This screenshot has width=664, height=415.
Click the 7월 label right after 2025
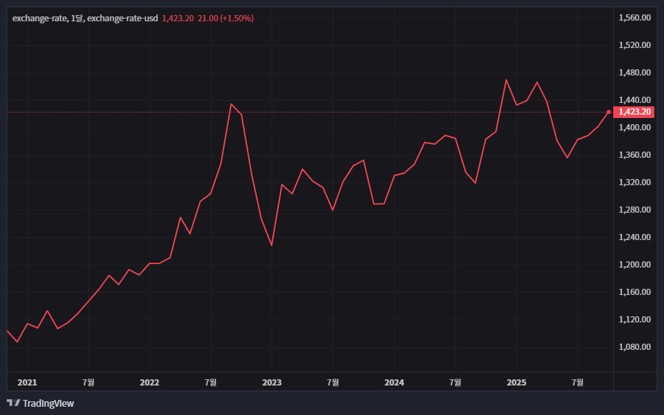tap(578, 382)
